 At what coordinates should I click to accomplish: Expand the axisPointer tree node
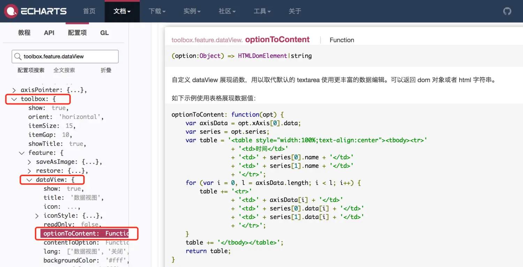pyautogui.click(x=14, y=90)
